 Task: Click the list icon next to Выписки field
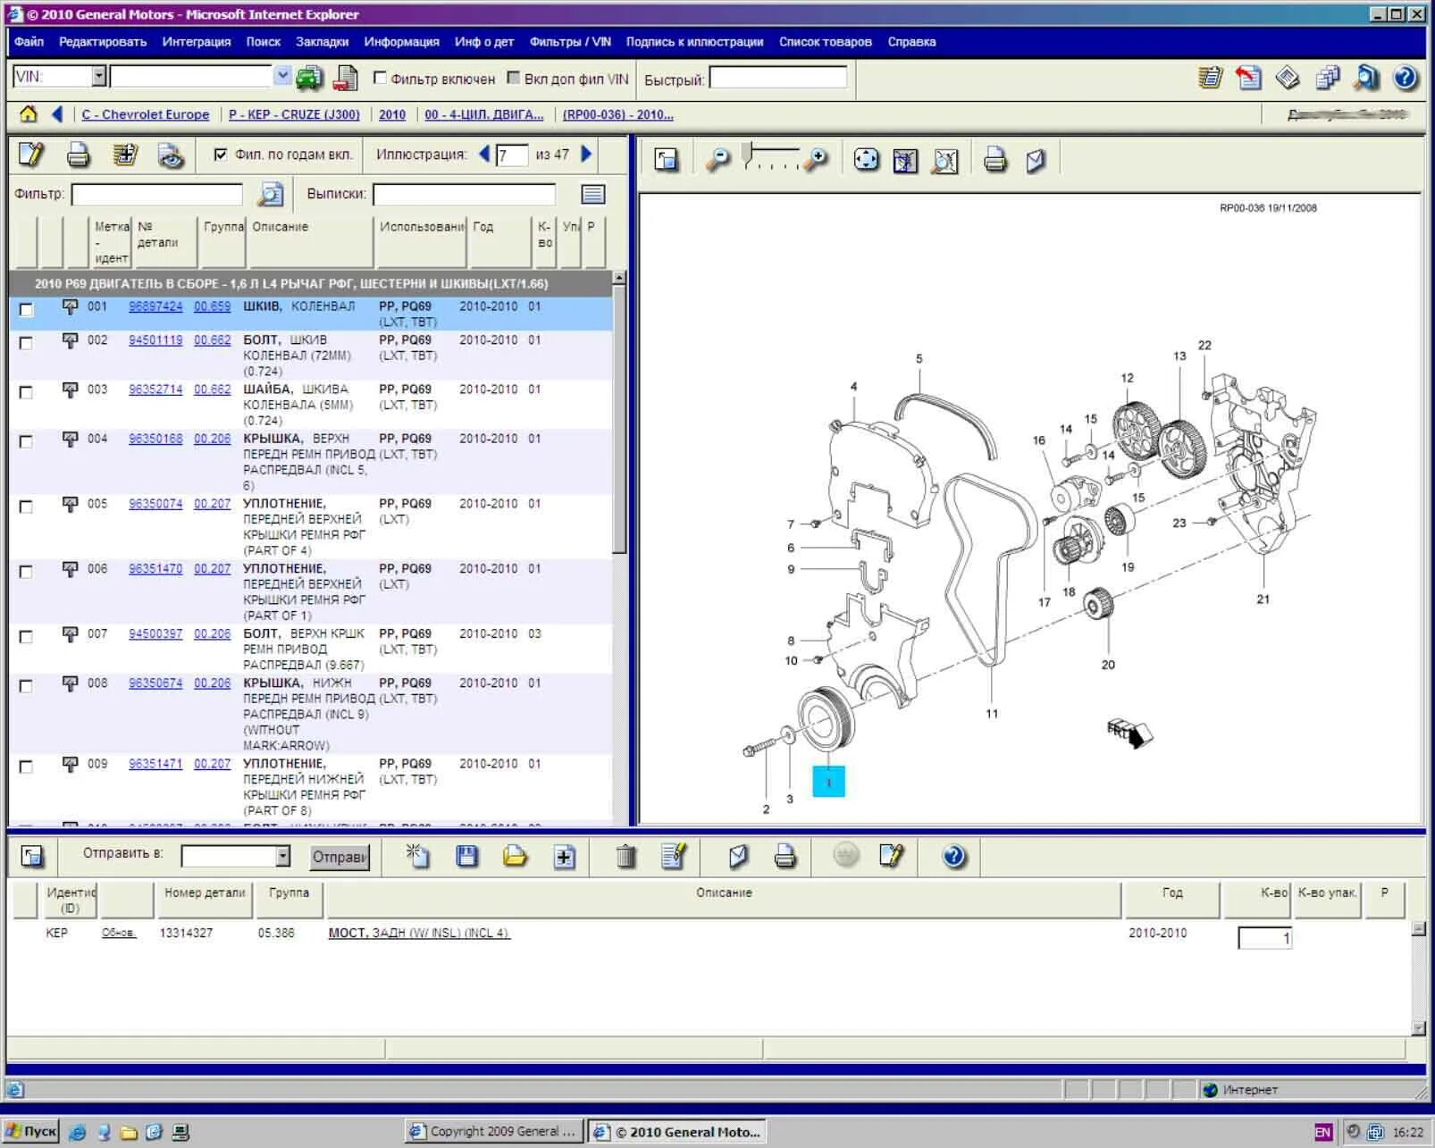click(x=593, y=194)
